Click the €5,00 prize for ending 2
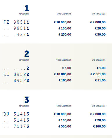The height and width of the screenshot is (138, 112). [67, 68]
